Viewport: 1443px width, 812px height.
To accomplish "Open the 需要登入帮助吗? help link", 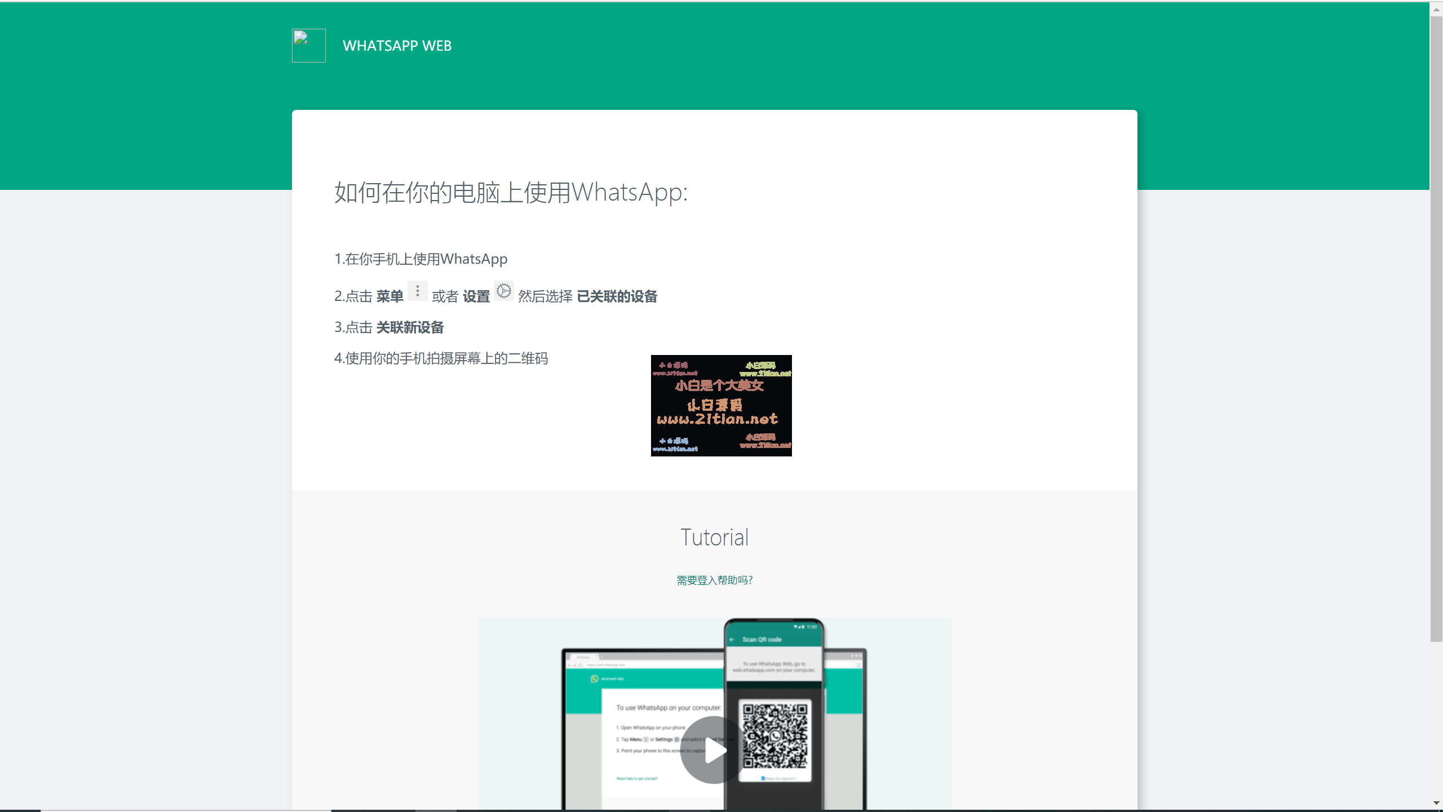I will 715,580.
